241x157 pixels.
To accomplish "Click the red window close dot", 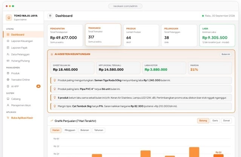I will coord(7,6).
